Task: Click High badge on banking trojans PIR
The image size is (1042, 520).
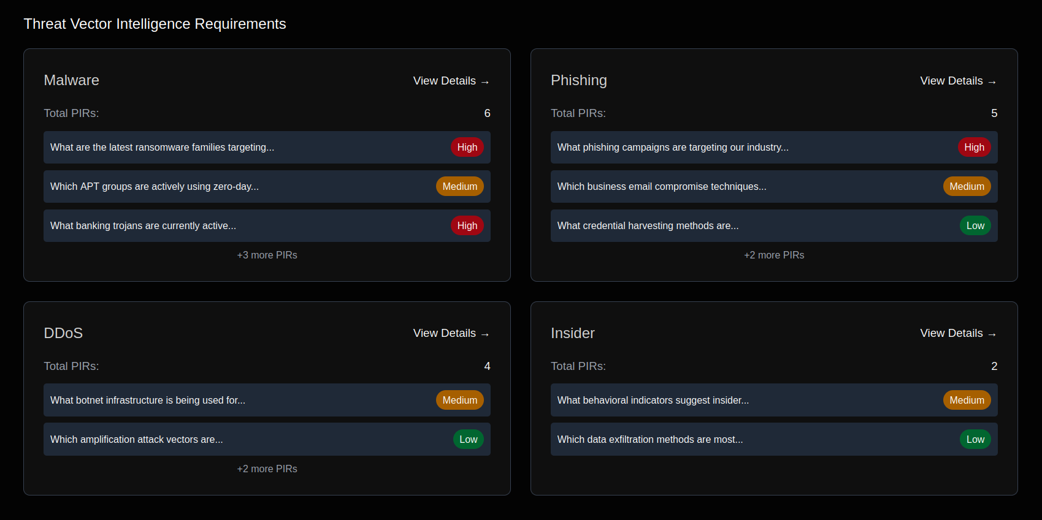Action: pyautogui.click(x=467, y=226)
